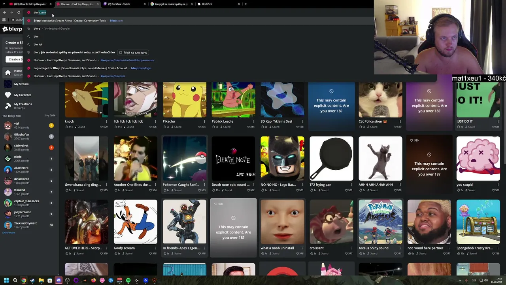Favorite the 'croissant' blerp heart
Viewport: 506px width, 285px height.
click(346, 253)
